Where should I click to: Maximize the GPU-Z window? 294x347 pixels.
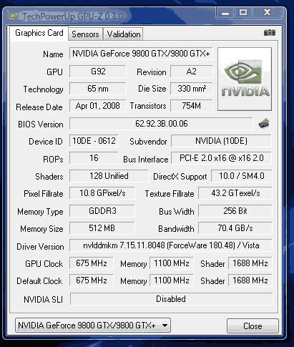click(243, 12)
